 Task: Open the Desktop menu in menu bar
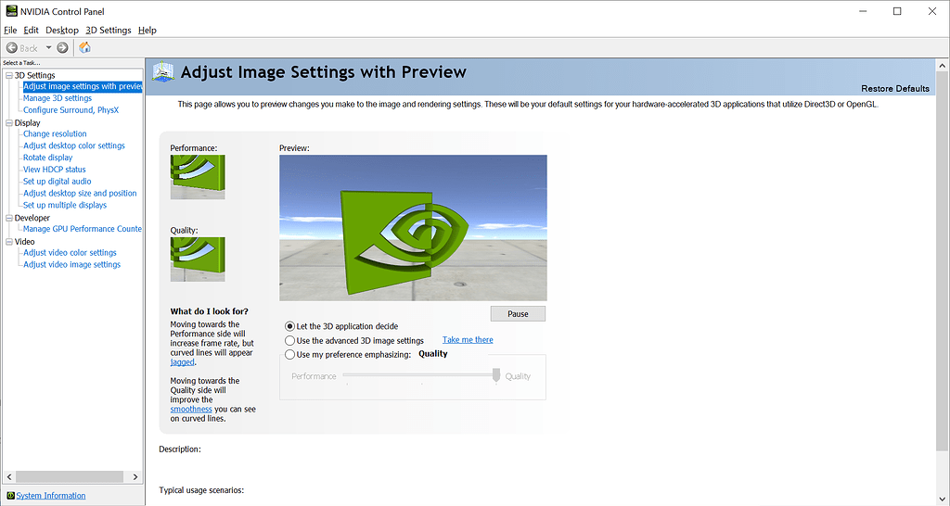coord(62,30)
